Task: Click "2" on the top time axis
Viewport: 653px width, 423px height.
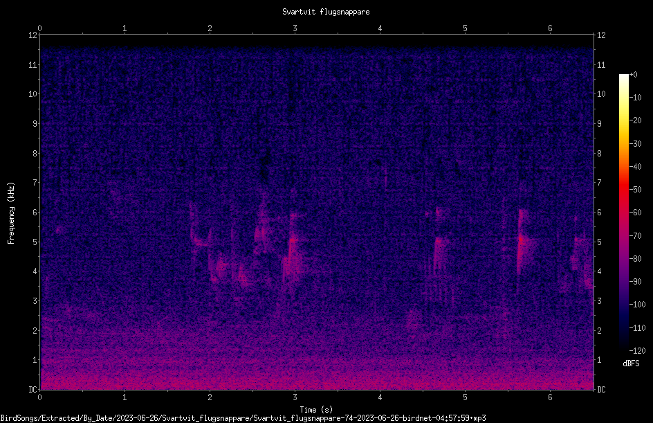Action: click(210, 28)
